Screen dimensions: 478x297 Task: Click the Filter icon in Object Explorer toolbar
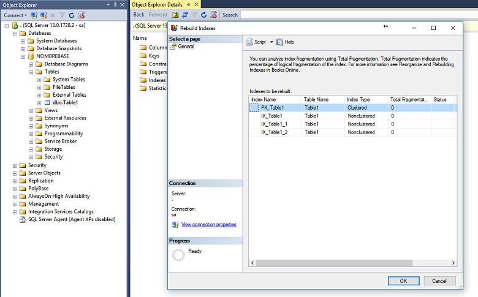coord(62,15)
